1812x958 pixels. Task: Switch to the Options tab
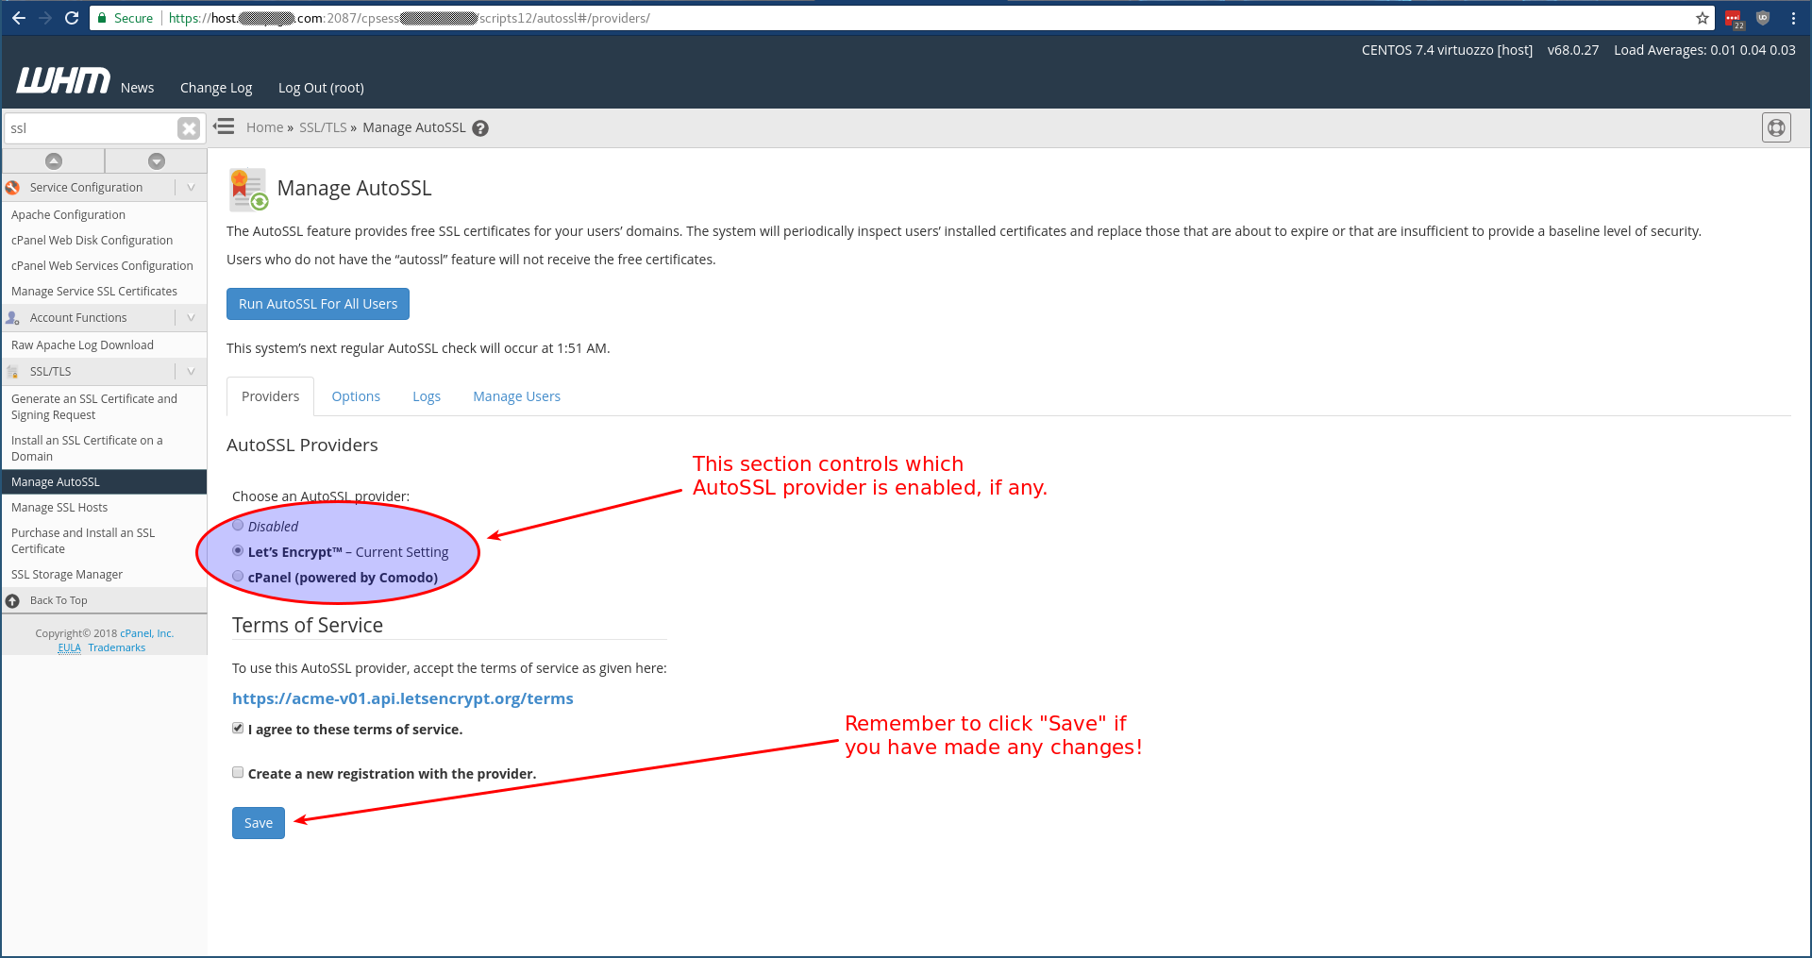[x=356, y=396]
